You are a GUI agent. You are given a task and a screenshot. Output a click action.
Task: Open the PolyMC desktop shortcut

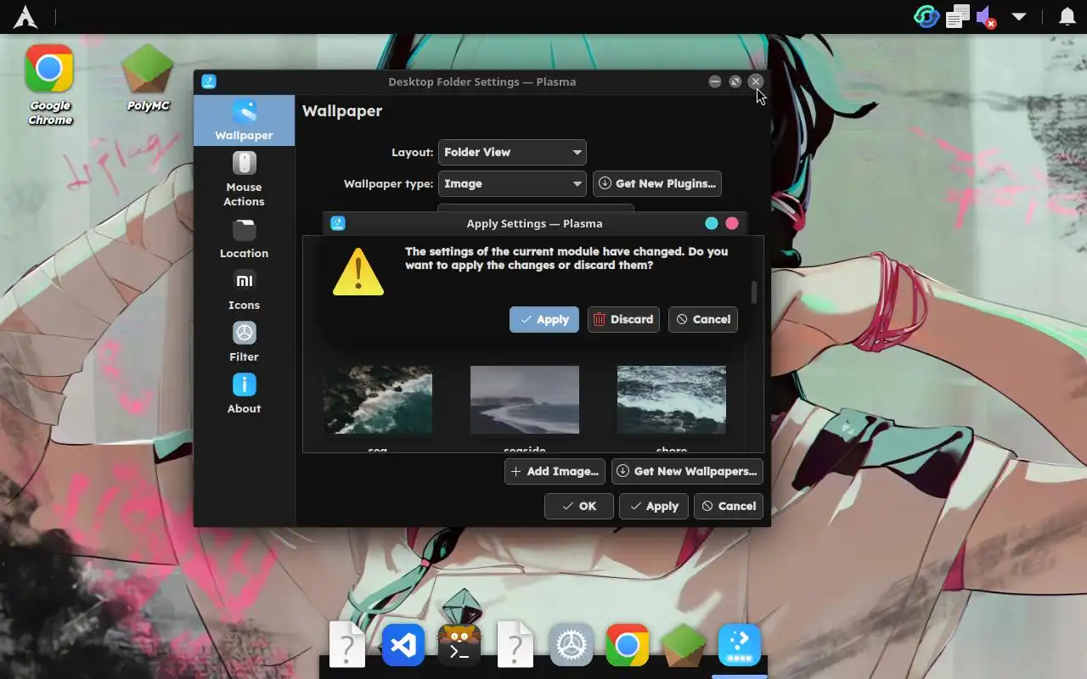(148, 78)
